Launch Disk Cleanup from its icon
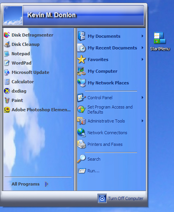 [7, 44]
